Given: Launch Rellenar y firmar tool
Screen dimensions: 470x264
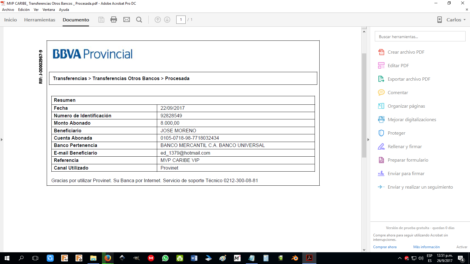Looking at the screenshot, I should (404, 147).
